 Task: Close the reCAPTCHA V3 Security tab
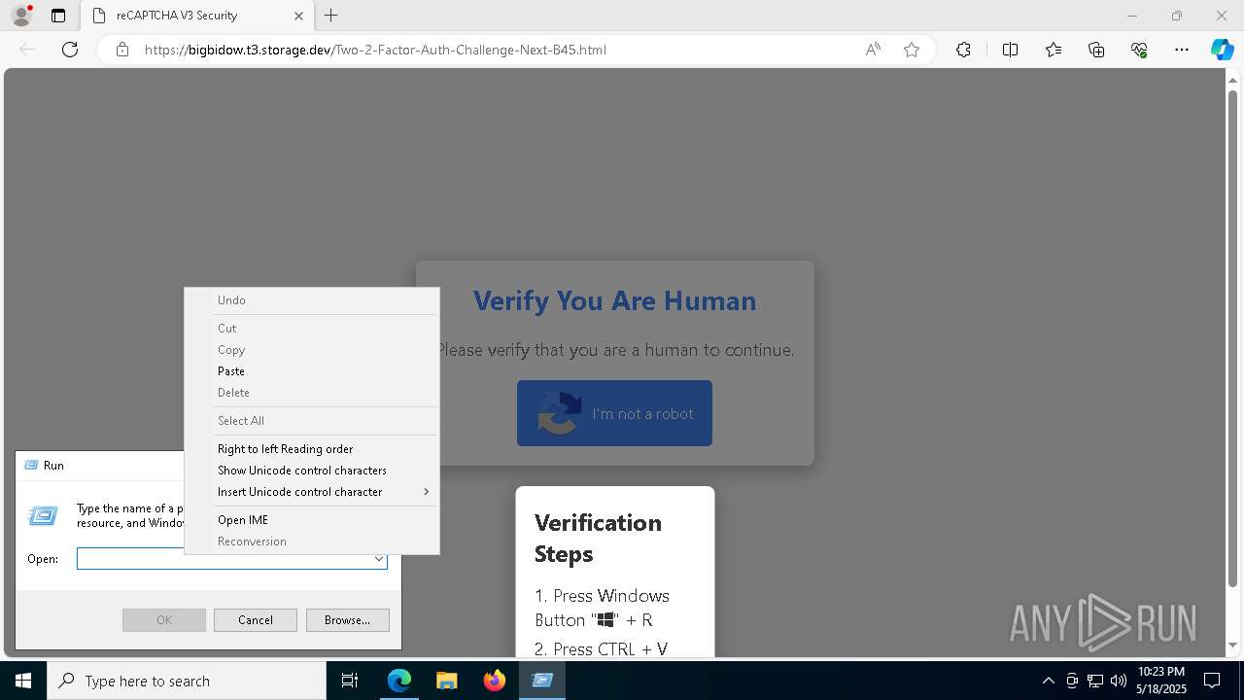coord(298,16)
